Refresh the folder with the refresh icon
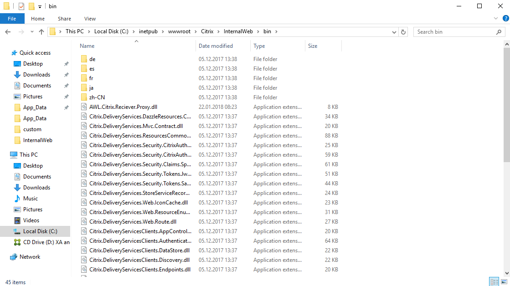This screenshot has height=286, width=510. (404, 31)
